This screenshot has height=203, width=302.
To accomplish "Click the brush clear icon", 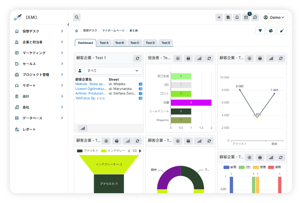I will tap(282, 30).
